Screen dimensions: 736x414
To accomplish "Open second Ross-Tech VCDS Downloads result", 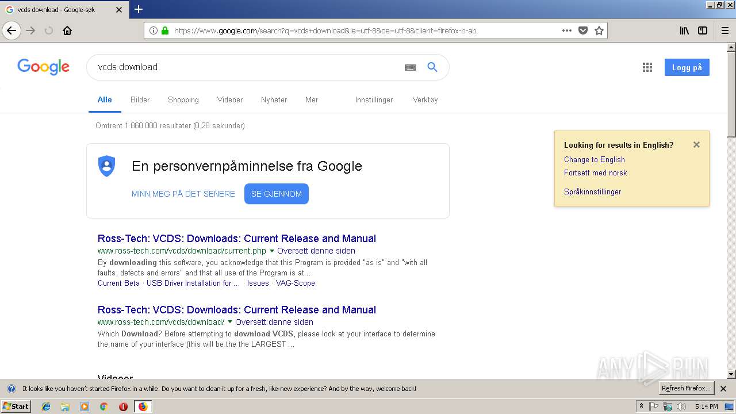I will click(237, 310).
